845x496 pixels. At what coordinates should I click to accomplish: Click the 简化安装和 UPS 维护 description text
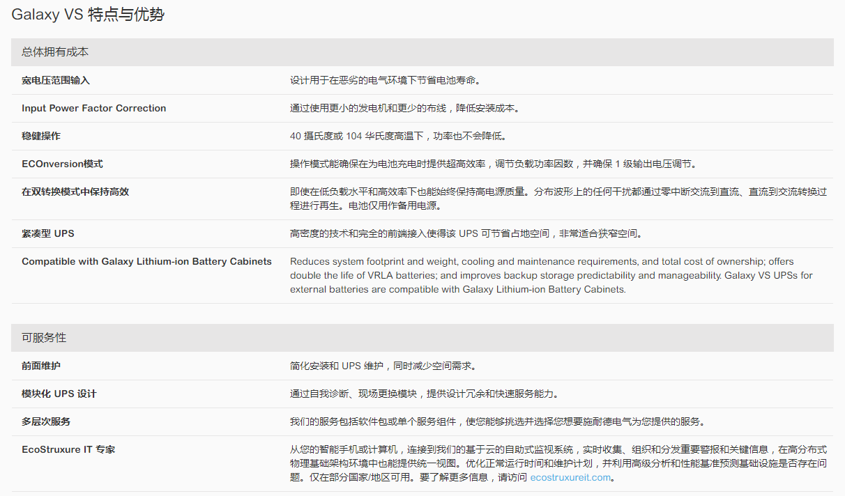click(x=383, y=366)
